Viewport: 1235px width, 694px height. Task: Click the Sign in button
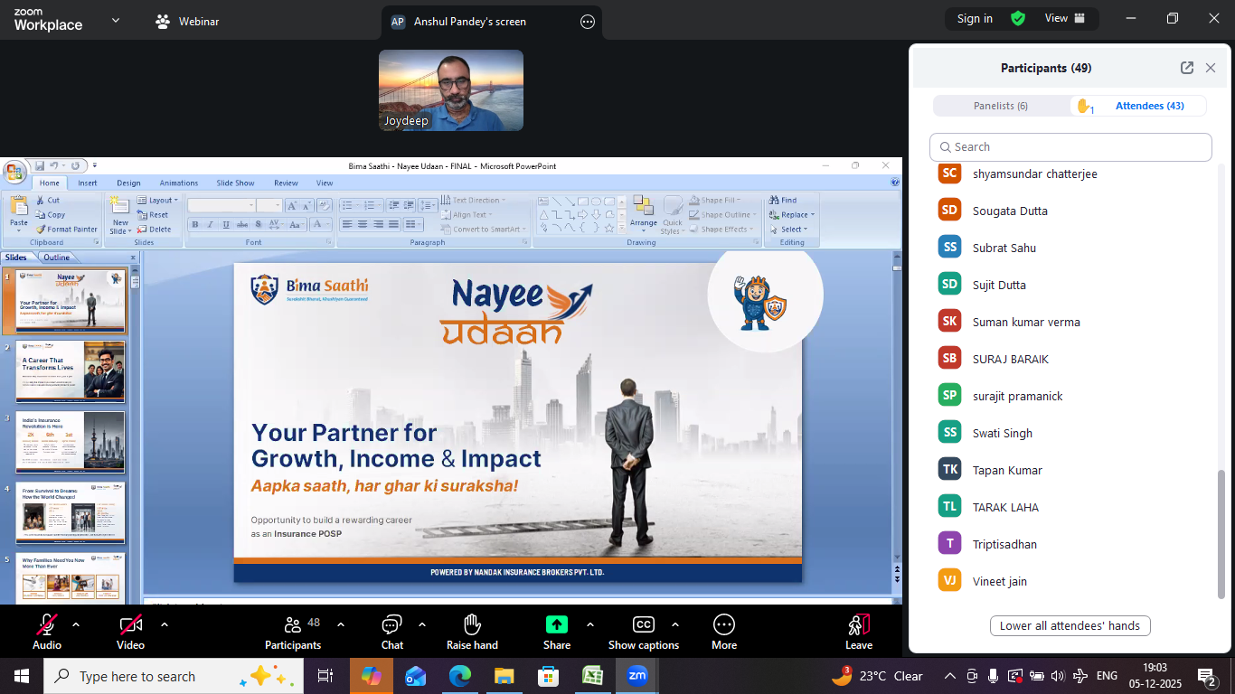(975, 19)
